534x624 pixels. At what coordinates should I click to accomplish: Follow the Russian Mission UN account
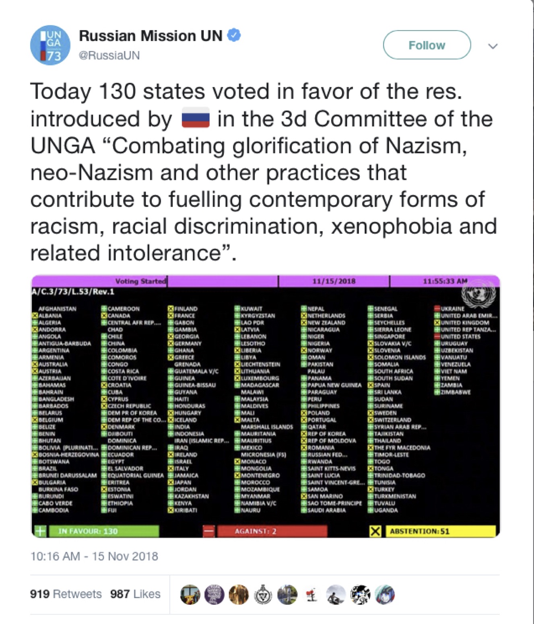tap(427, 45)
